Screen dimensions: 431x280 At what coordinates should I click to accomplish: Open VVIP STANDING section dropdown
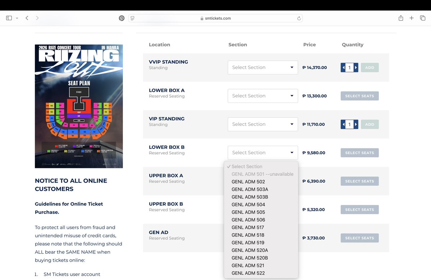tap(263, 67)
